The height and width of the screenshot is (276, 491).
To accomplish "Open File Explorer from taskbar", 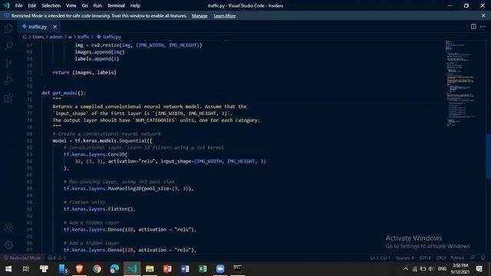I will click(150, 269).
